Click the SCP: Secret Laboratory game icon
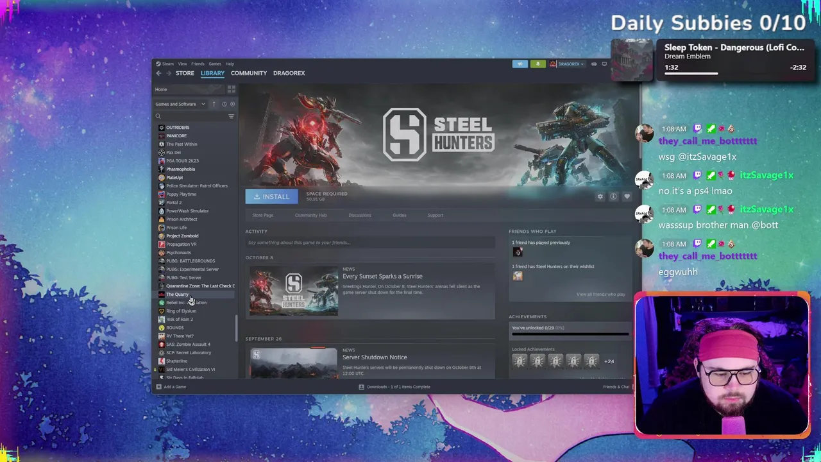Image resolution: width=821 pixels, height=462 pixels. click(x=161, y=353)
